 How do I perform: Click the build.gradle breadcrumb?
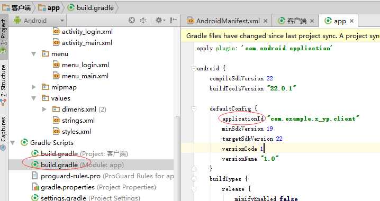point(91,8)
